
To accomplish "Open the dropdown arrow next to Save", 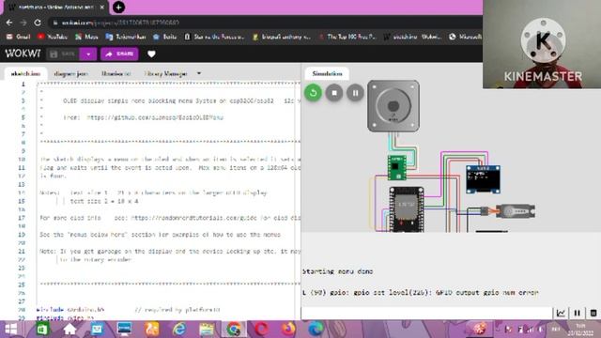I will click(x=88, y=54).
